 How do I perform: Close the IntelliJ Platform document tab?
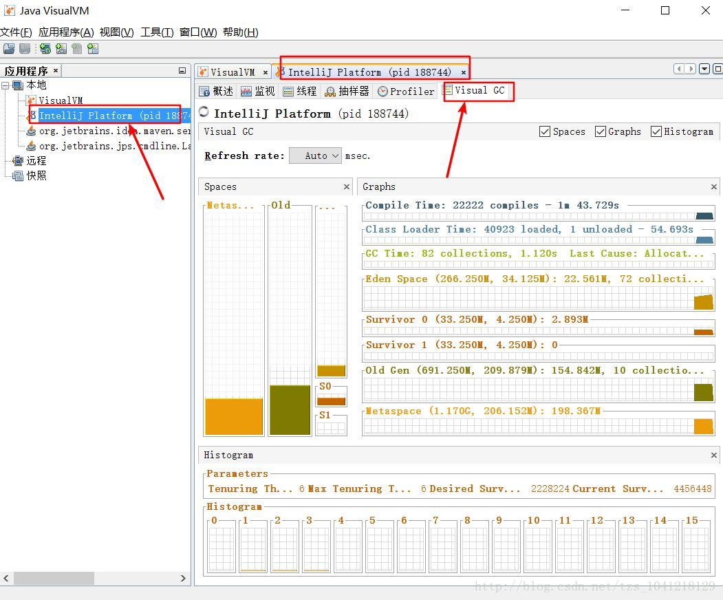point(464,72)
